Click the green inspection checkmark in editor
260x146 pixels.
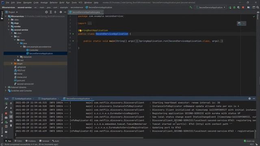[254, 16]
